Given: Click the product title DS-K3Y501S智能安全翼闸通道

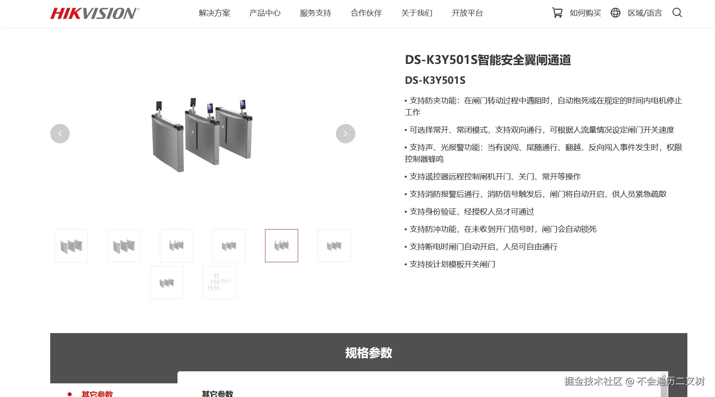Looking at the screenshot, I should pos(488,60).
